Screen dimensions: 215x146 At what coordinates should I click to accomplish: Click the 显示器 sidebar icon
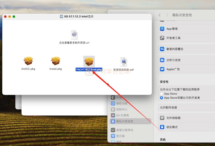click(113, 136)
